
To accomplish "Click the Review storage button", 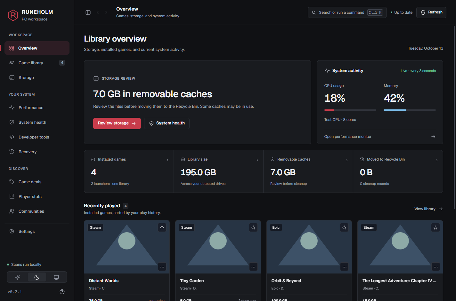I will (x=117, y=123).
